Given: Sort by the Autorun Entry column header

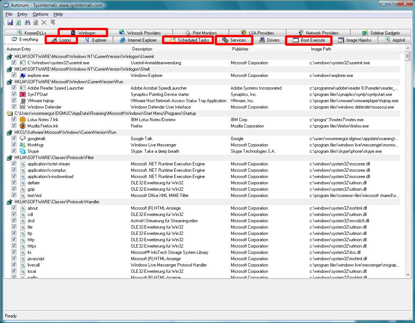Looking at the screenshot, I should click(x=67, y=49).
